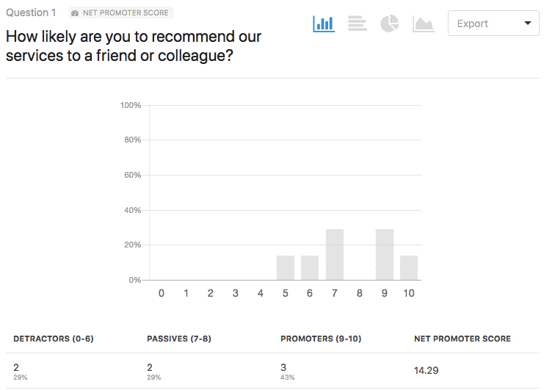Select the vertical bar chart view icon

coord(324,24)
